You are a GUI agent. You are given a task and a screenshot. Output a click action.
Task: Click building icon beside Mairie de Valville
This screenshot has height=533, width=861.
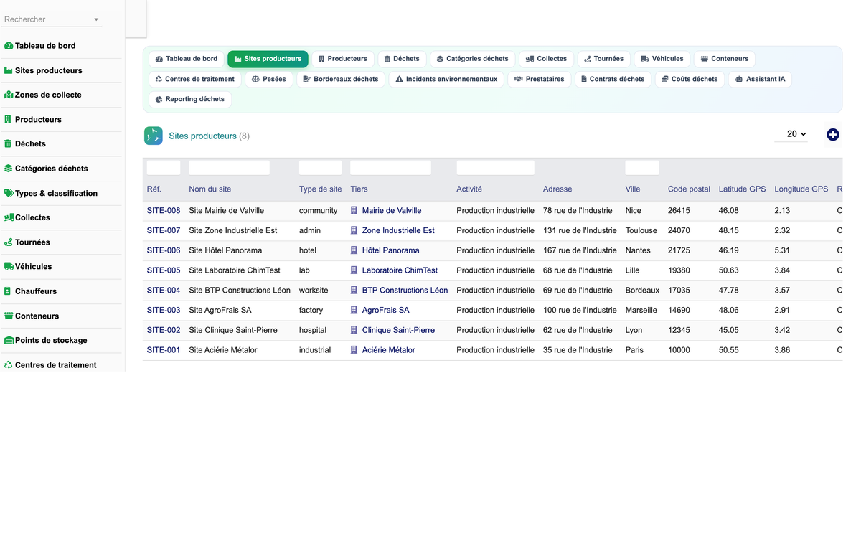(354, 211)
